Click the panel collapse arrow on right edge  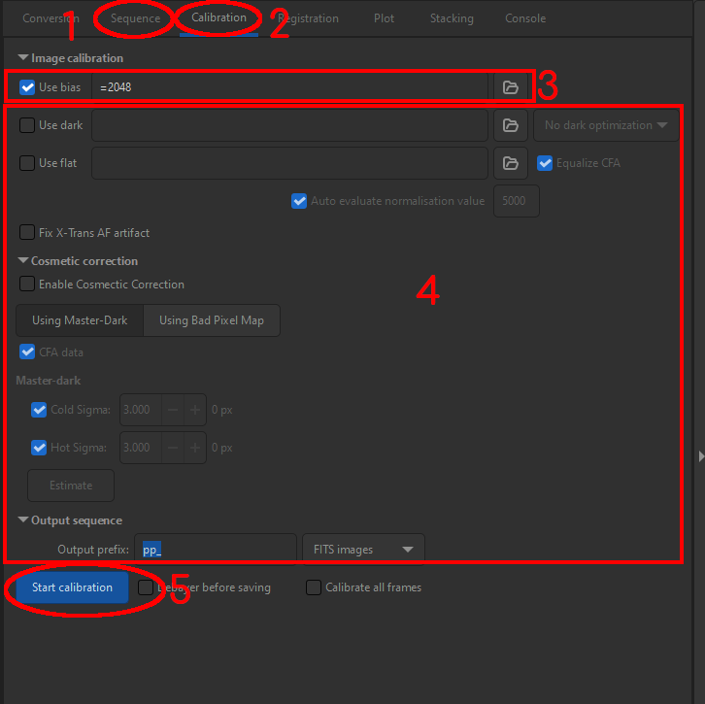point(700,456)
